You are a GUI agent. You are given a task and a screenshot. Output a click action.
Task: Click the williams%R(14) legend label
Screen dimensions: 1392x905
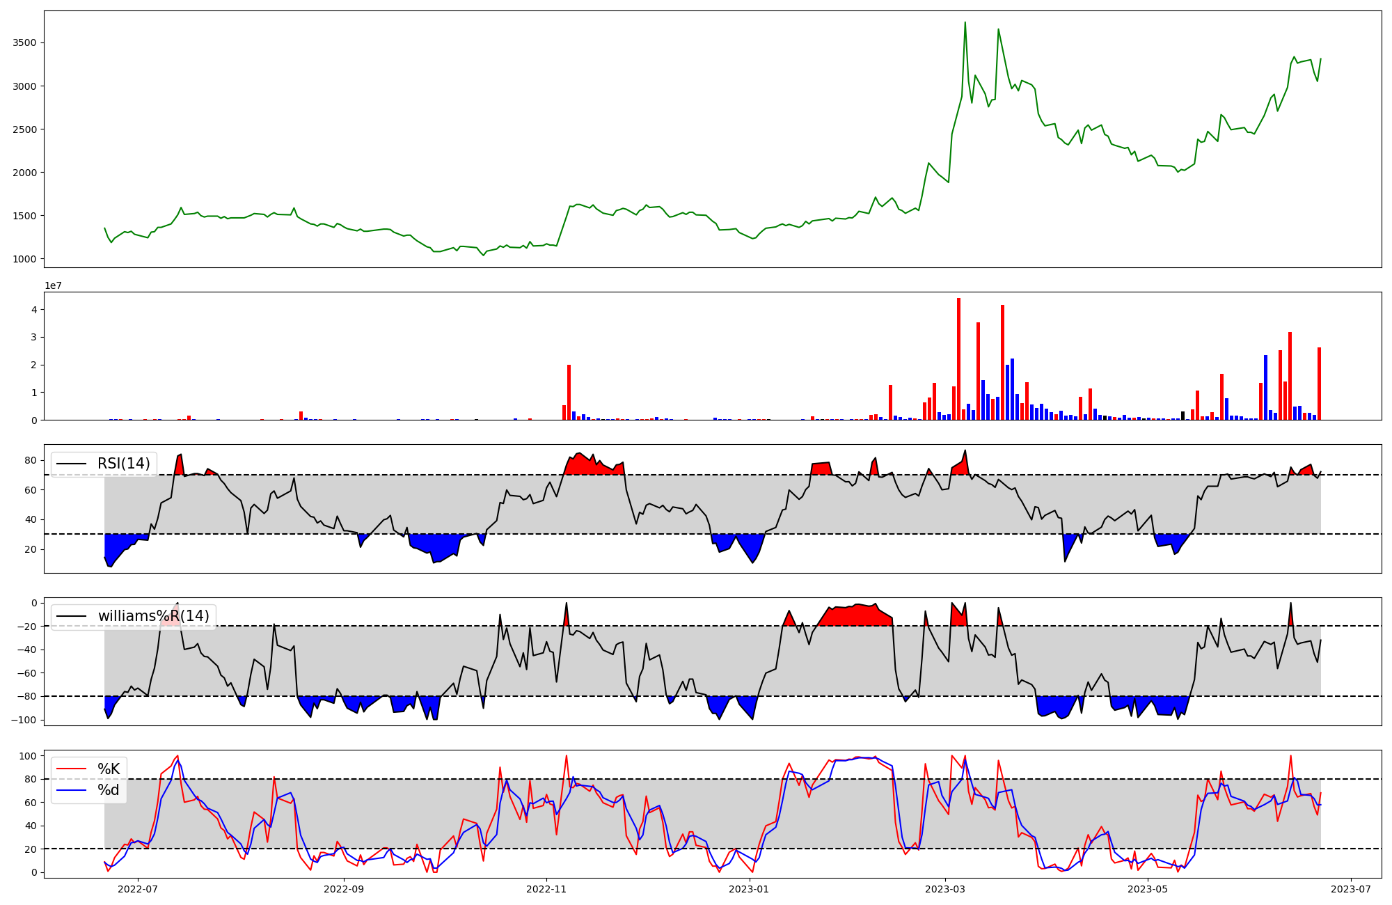tap(153, 616)
